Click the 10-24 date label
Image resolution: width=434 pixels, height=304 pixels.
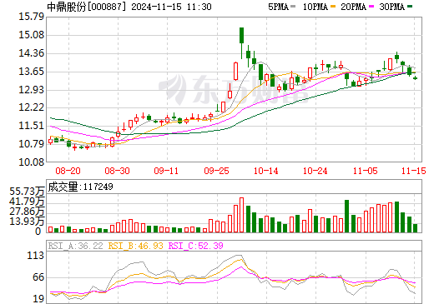tap(315, 171)
